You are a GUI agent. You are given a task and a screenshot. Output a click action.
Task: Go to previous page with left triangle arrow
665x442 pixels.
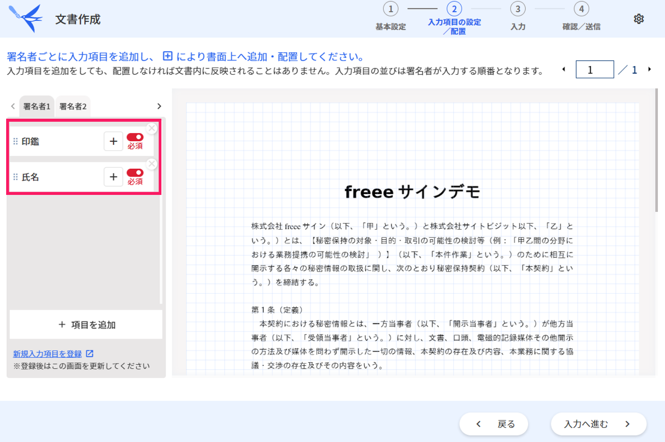click(564, 69)
